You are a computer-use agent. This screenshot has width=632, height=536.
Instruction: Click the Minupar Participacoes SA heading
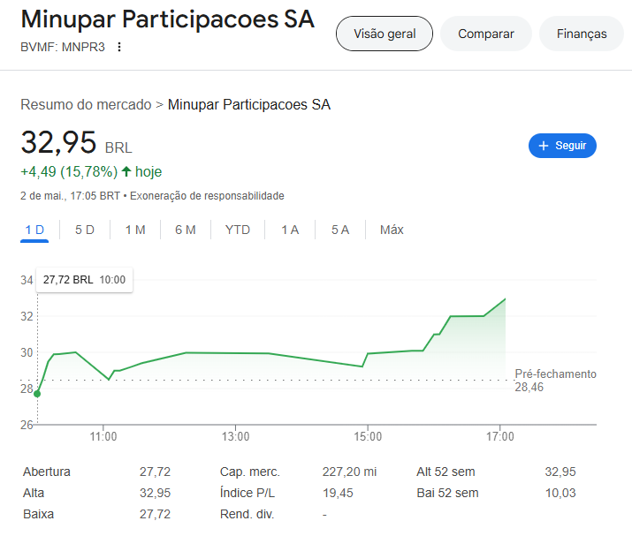168,19
